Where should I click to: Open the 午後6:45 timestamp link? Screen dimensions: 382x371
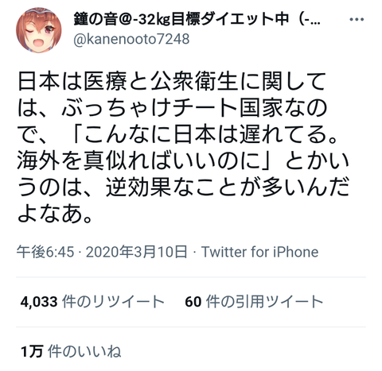coord(45,252)
